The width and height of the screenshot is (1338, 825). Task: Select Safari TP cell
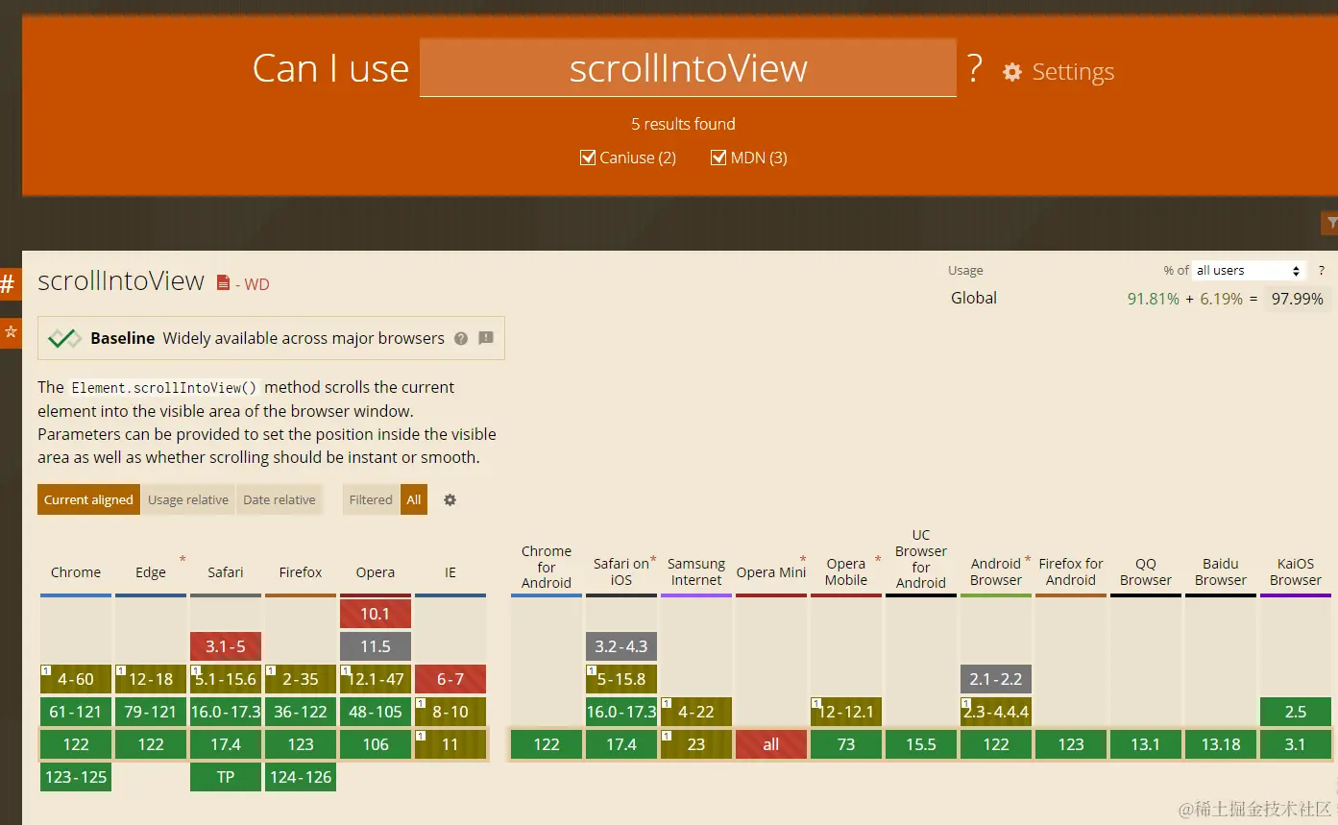tap(226, 777)
